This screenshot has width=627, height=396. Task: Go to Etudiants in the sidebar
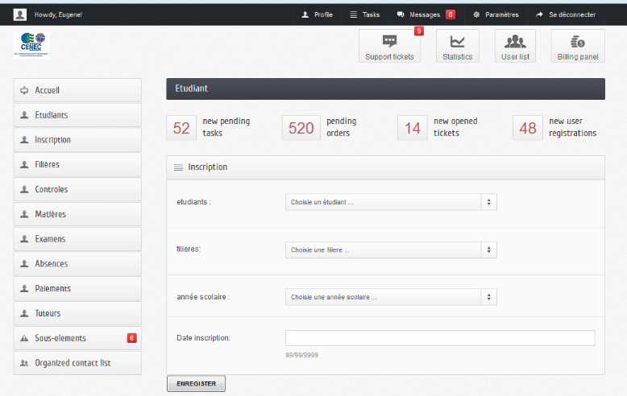pos(77,115)
